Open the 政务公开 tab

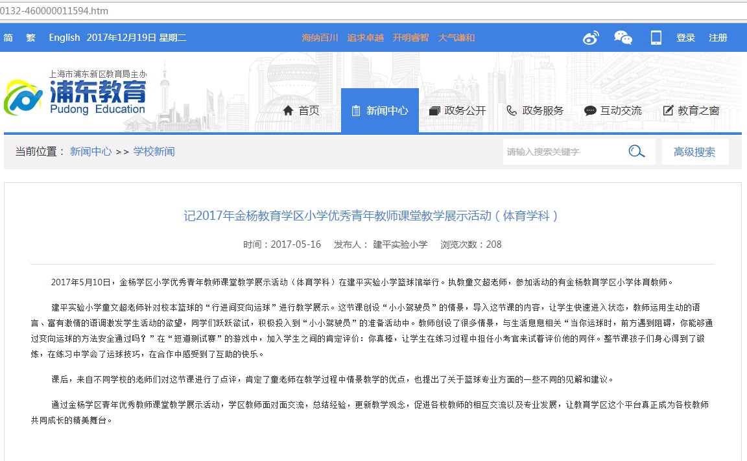point(457,110)
